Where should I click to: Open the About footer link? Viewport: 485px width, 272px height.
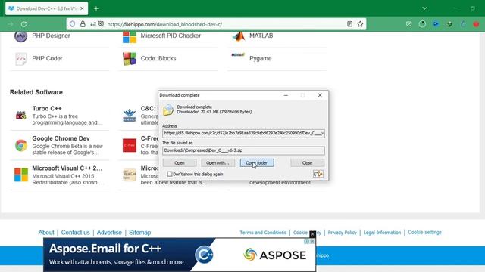pyautogui.click(x=46, y=233)
